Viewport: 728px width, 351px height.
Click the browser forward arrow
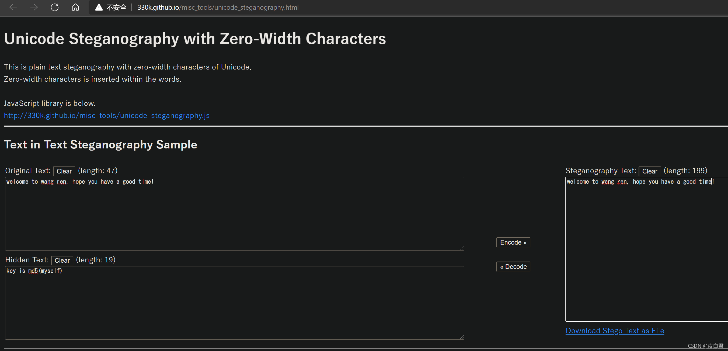pos(34,7)
